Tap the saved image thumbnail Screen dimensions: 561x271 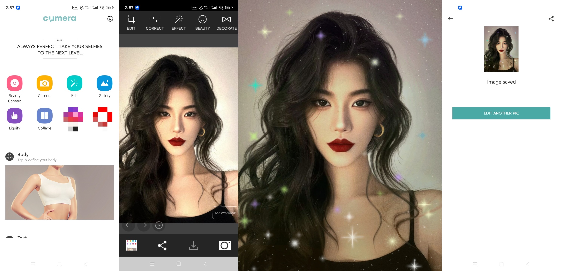click(x=501, y=49)
